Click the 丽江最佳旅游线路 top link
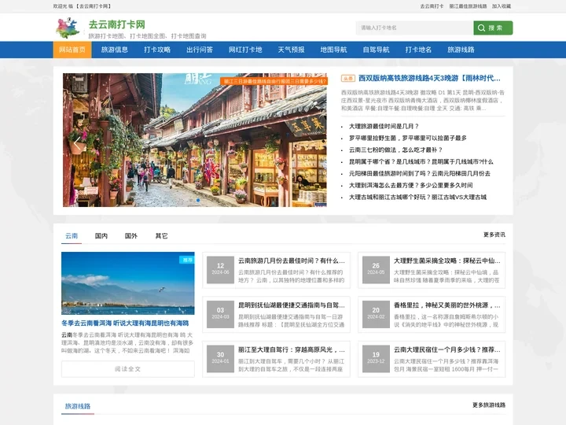The width and height of the screenshot is (566, 425). click(x=468, y=6)
